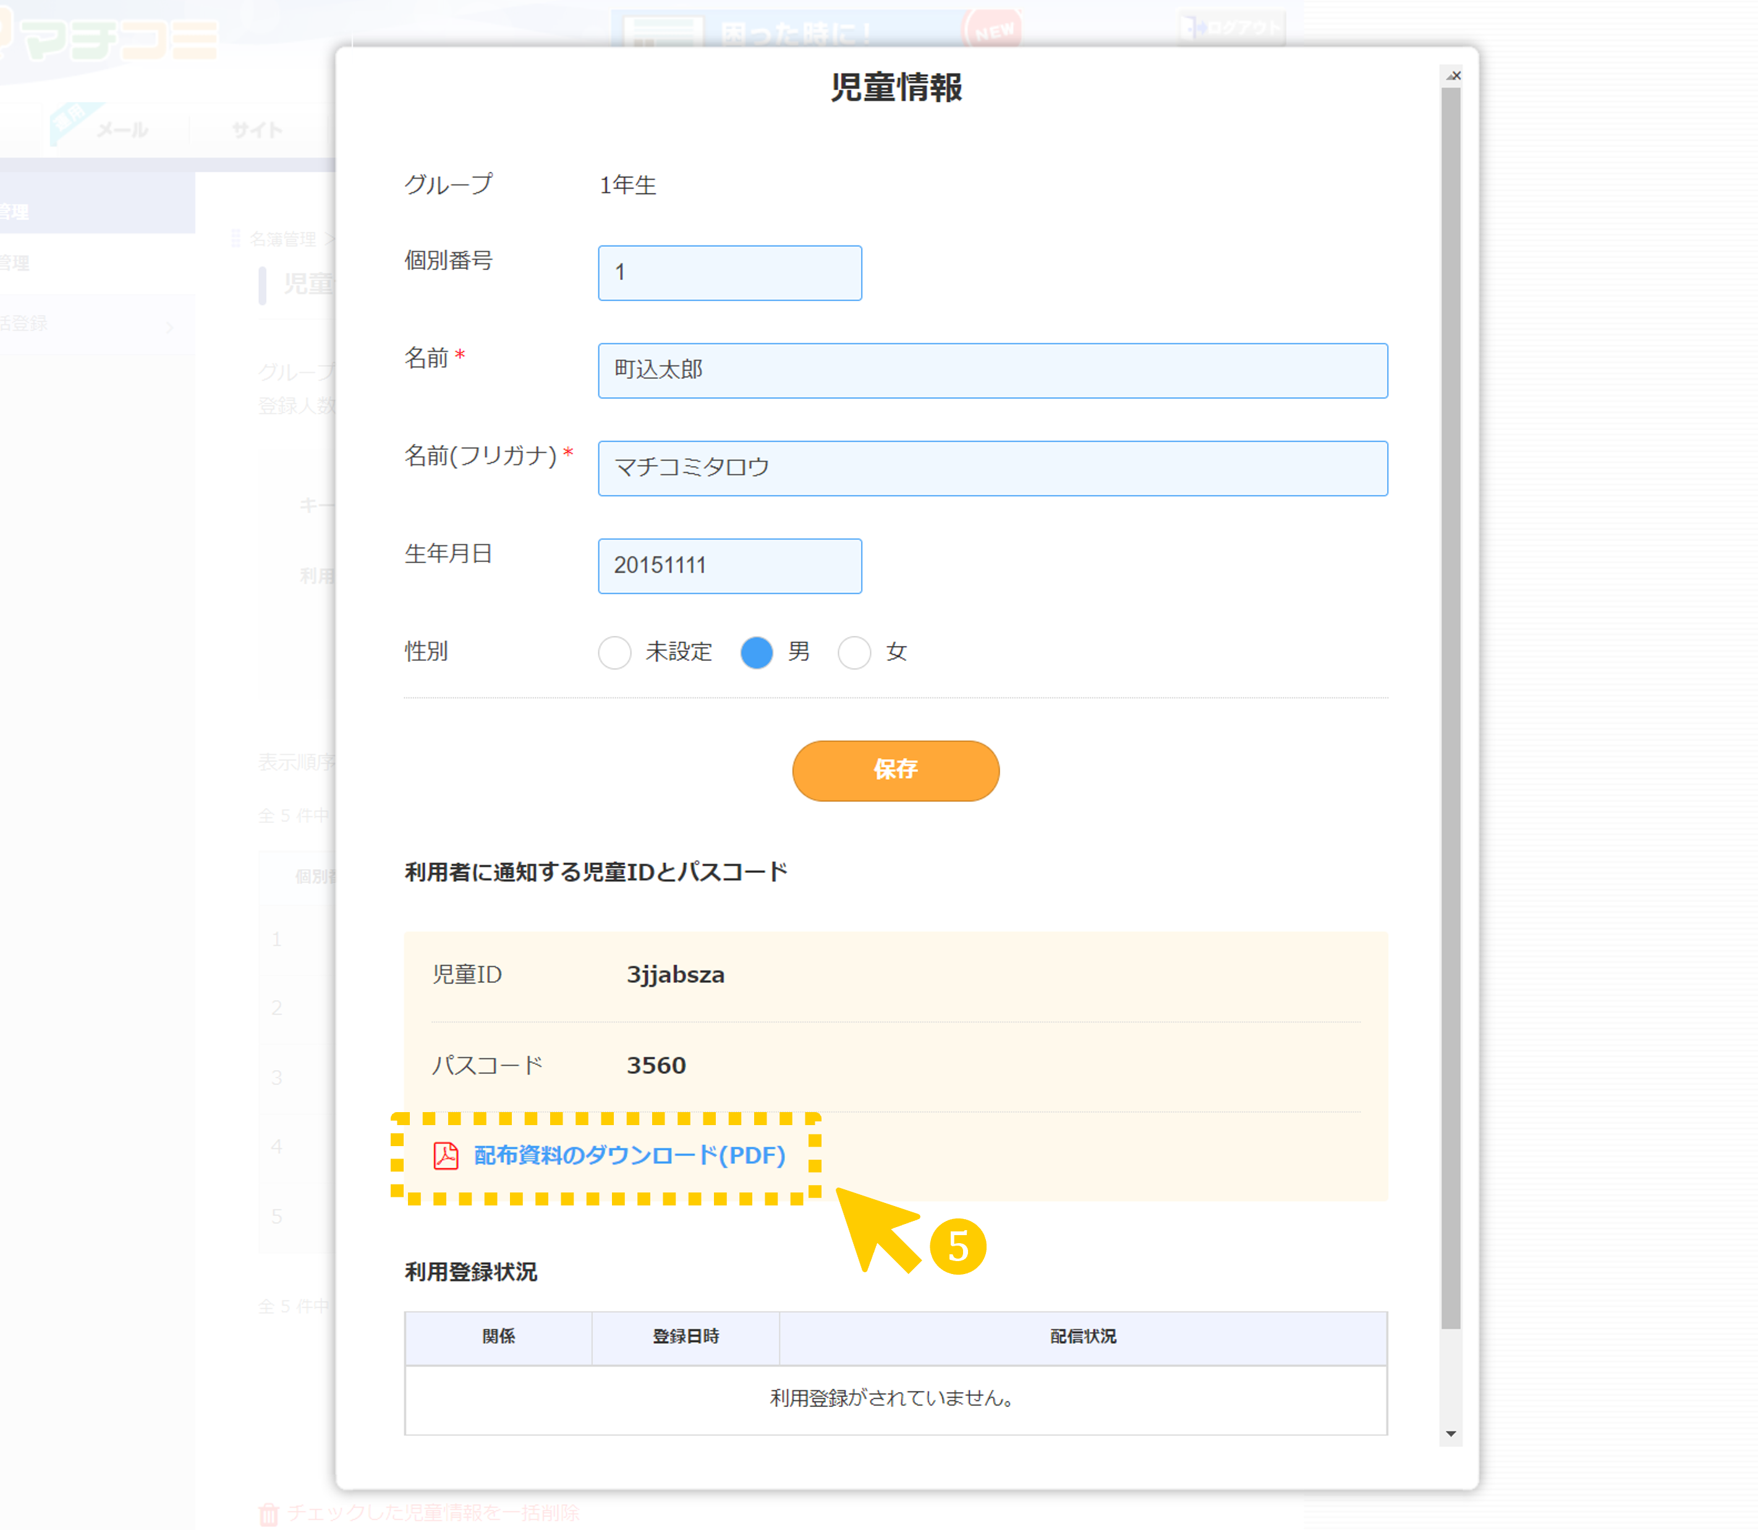Click the 生年月日 field showing 20151111
1758x1530 pixels.
point(729,565)
